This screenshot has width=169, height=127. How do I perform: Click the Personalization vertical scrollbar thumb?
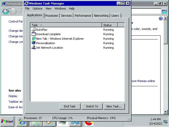(166, 32)
